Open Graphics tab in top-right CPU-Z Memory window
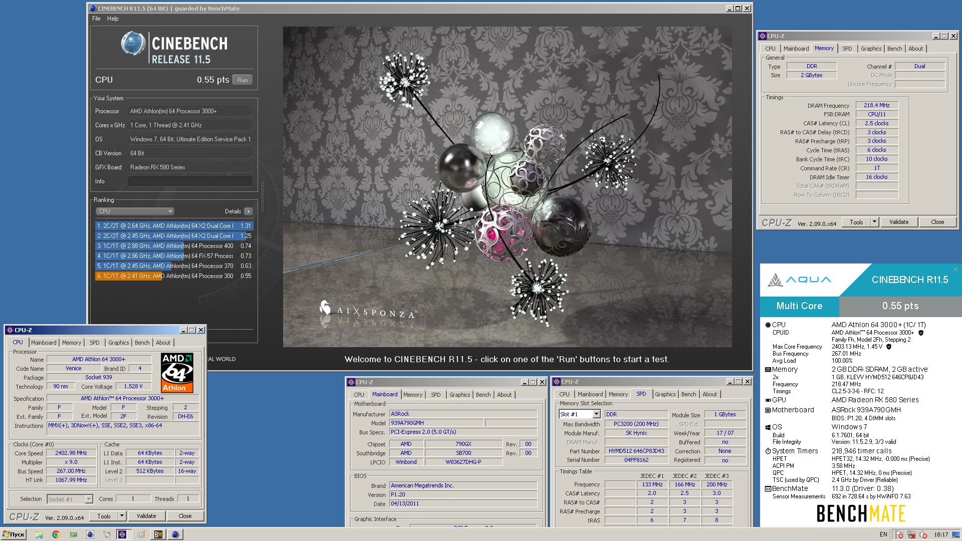Viewport: 962px width, 541px height. (x=871, y=49)
